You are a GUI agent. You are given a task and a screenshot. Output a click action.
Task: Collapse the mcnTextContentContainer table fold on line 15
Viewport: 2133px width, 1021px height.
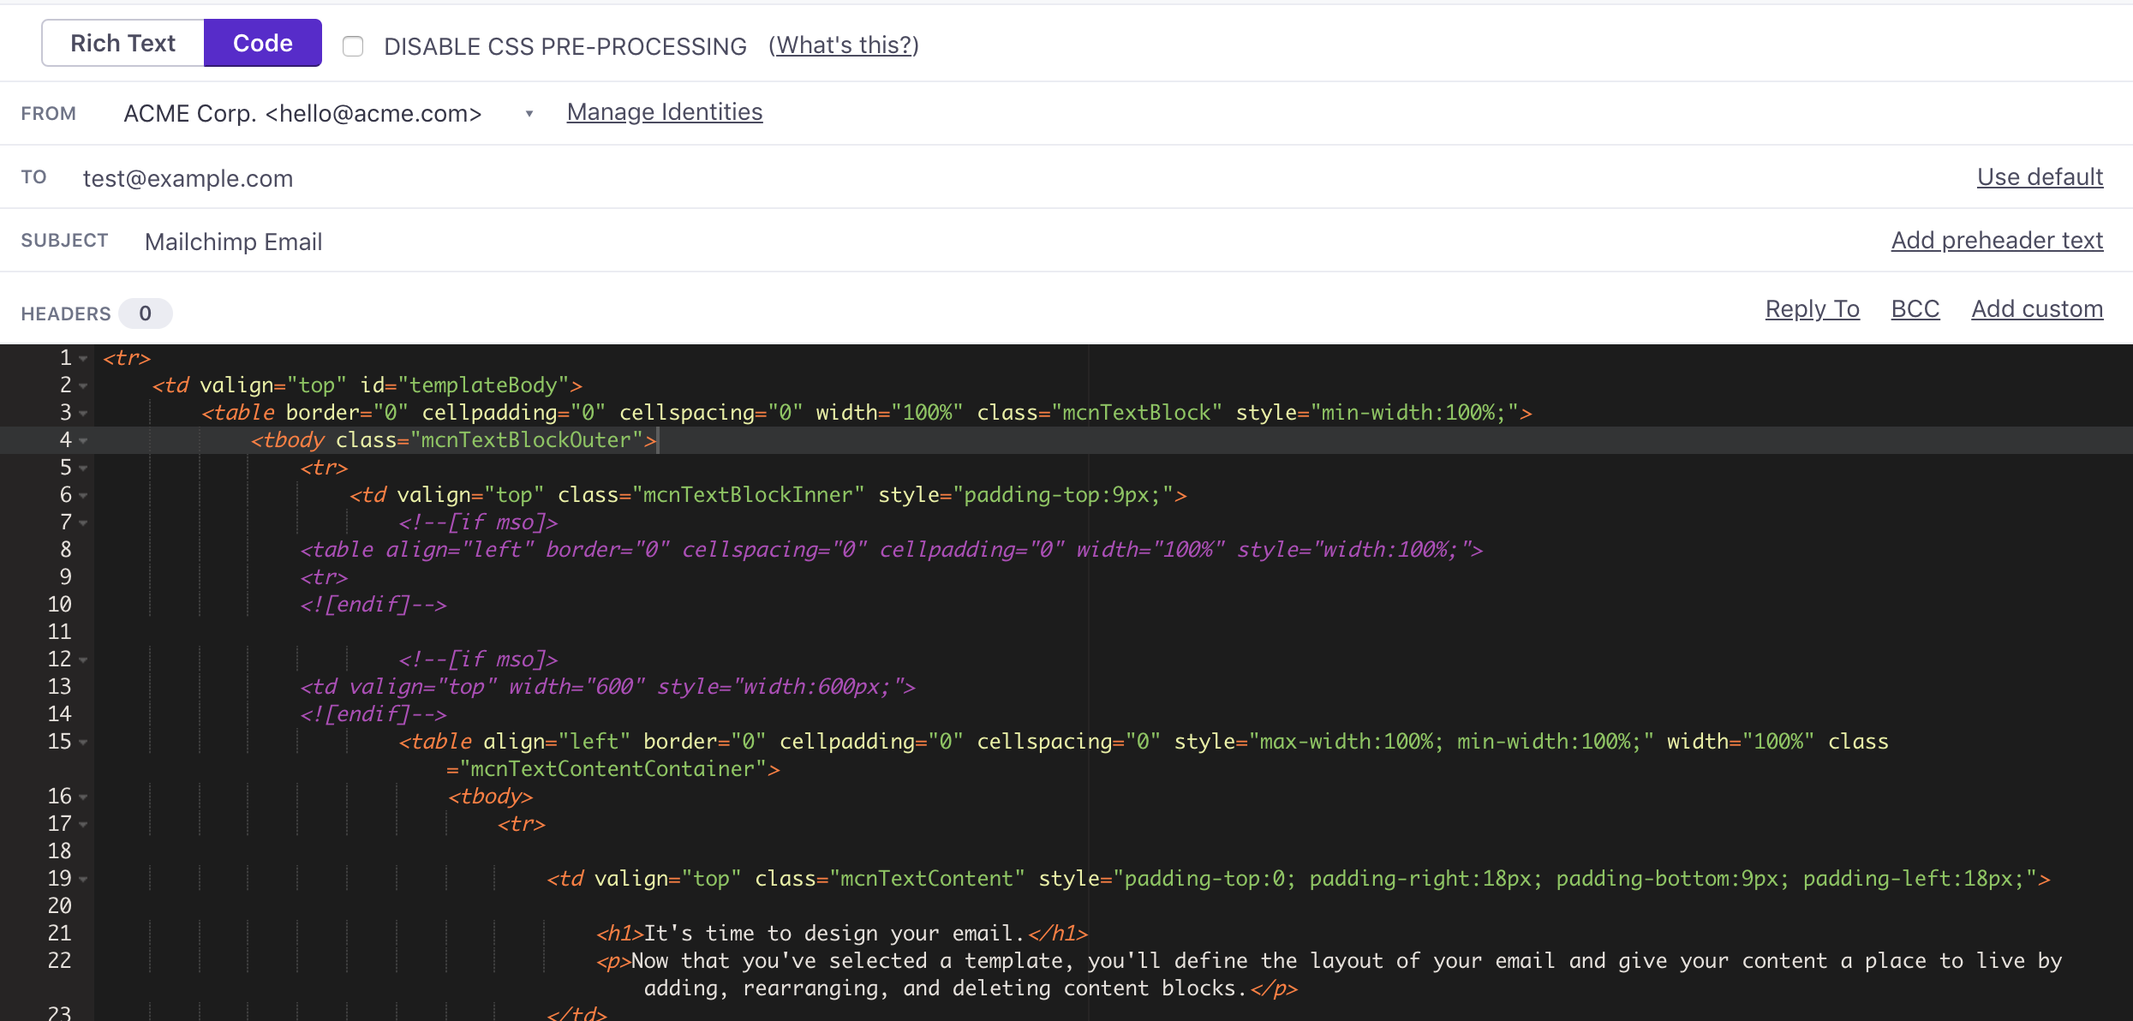click(83, 742)
